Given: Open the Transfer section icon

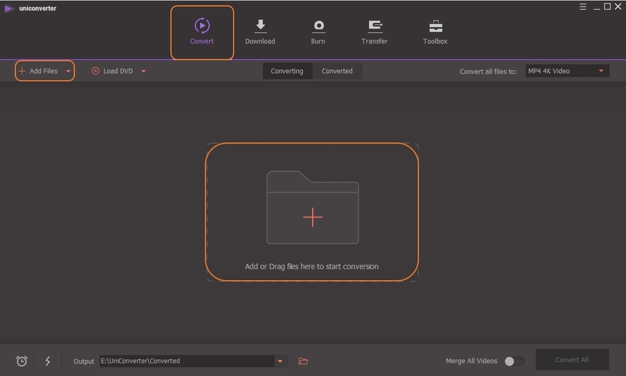Looking at the screenshot, I should (x=375, y=26).
